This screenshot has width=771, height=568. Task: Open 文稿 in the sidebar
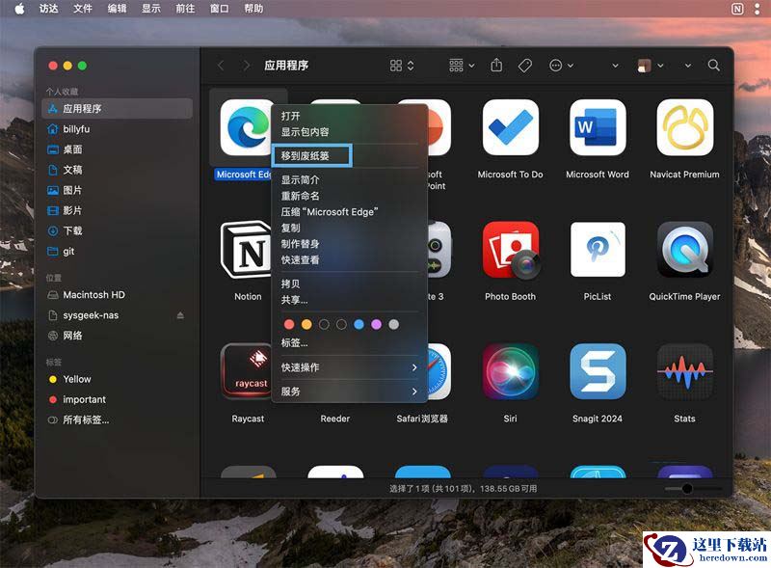[117, 170]
